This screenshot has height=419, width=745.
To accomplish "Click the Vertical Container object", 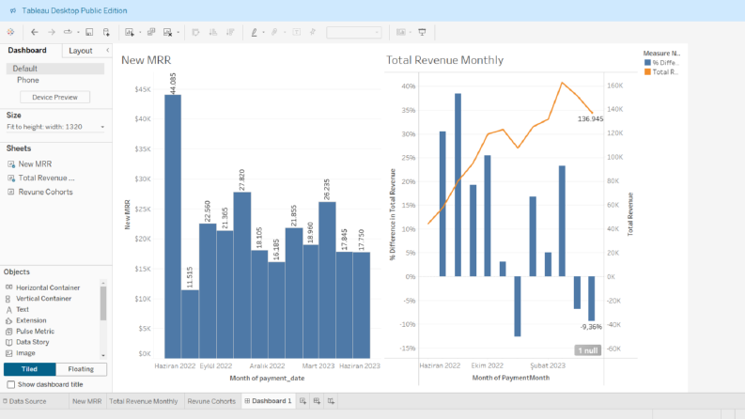I will [x=44, y=299].
